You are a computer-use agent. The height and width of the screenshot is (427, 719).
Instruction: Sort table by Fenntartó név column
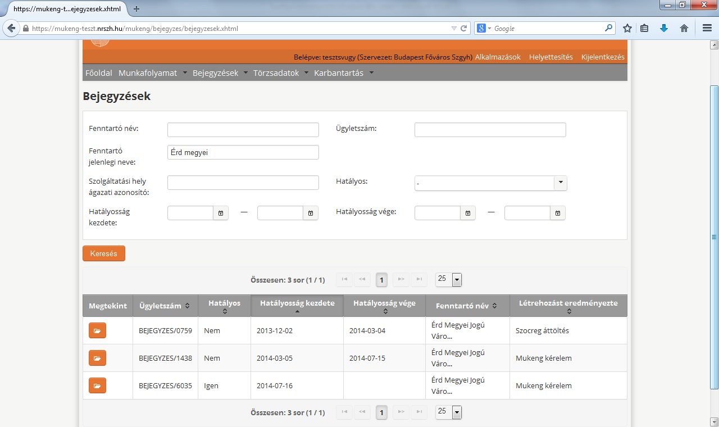click(x=467, y=306)
